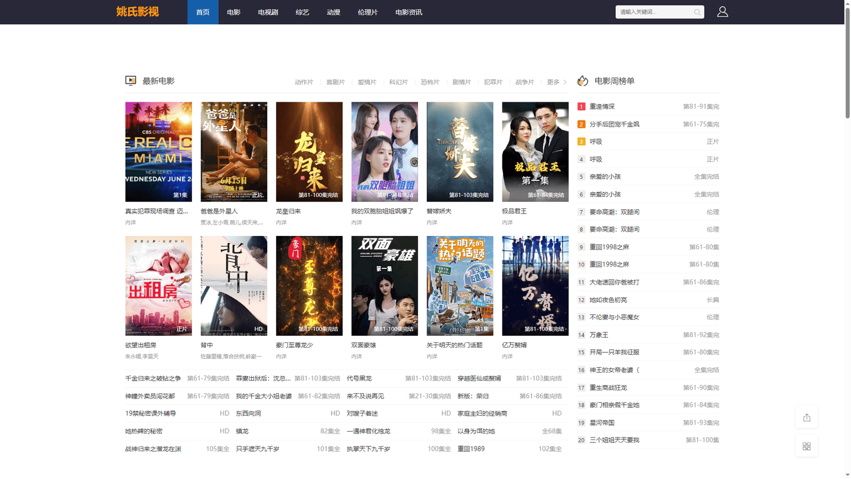Open 我的双胞胎姐姐 poster thumbnail
Screen dimensions: 851x479
coord(385,152)
